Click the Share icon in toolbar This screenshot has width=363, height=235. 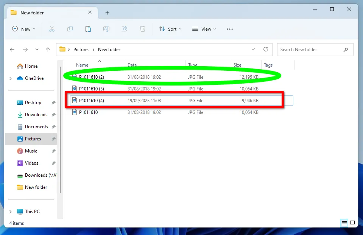[x=125, y=29]
